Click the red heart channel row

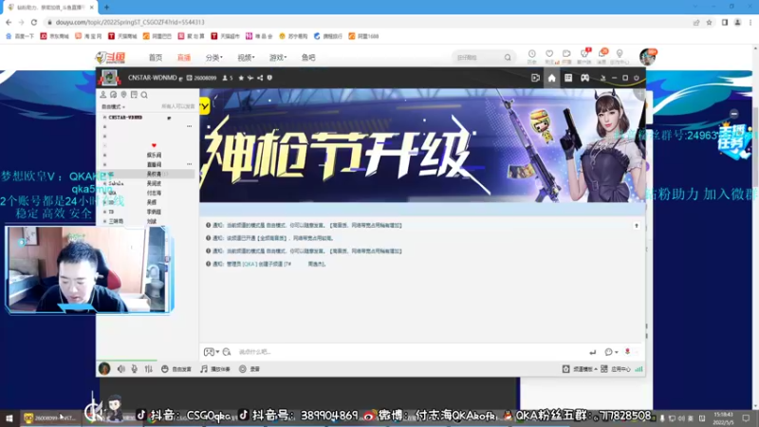[x=154, y=145]
